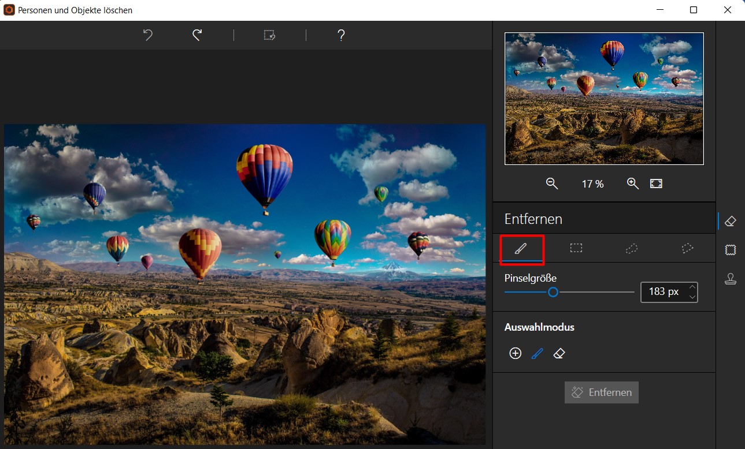Decrease brush size with the down arrow
Screen dimensions: 745x449
(x=692, y=297)
